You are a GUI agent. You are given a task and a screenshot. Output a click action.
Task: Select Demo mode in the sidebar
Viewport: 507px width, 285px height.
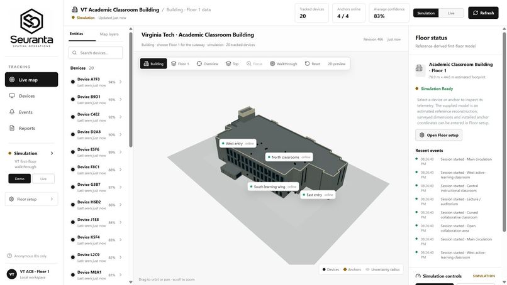coord(19,178)
